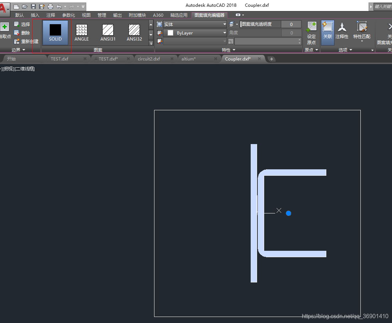Expand the 特性 panel flyout
Viewport: 392px width, 323px height.
coord(228,50)
